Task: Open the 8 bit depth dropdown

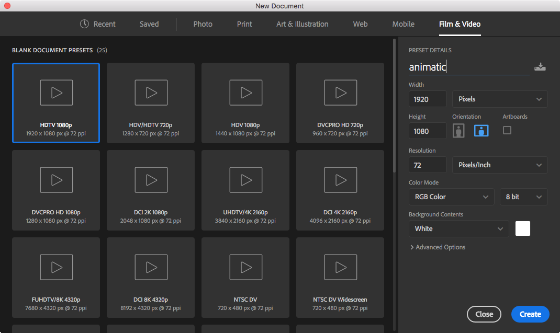Action: [523, 197]
